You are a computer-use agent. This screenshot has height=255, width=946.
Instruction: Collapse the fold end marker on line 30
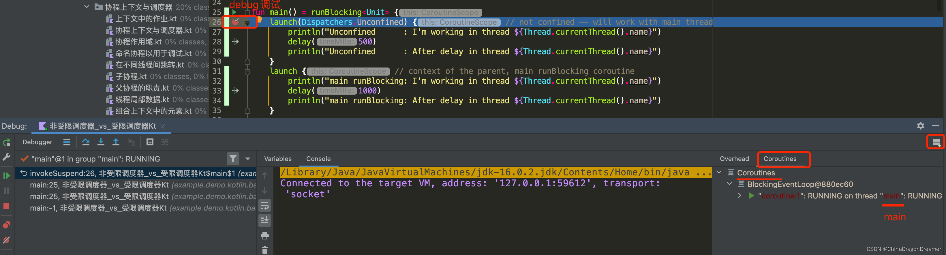(x=247, y=61)
